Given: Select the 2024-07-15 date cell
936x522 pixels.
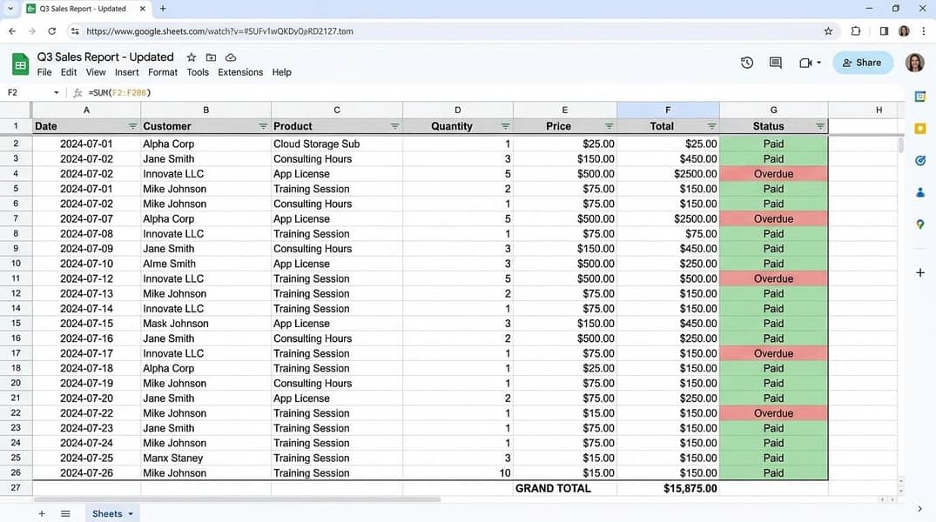Looking at the screenshot, I should pos(86,324).
